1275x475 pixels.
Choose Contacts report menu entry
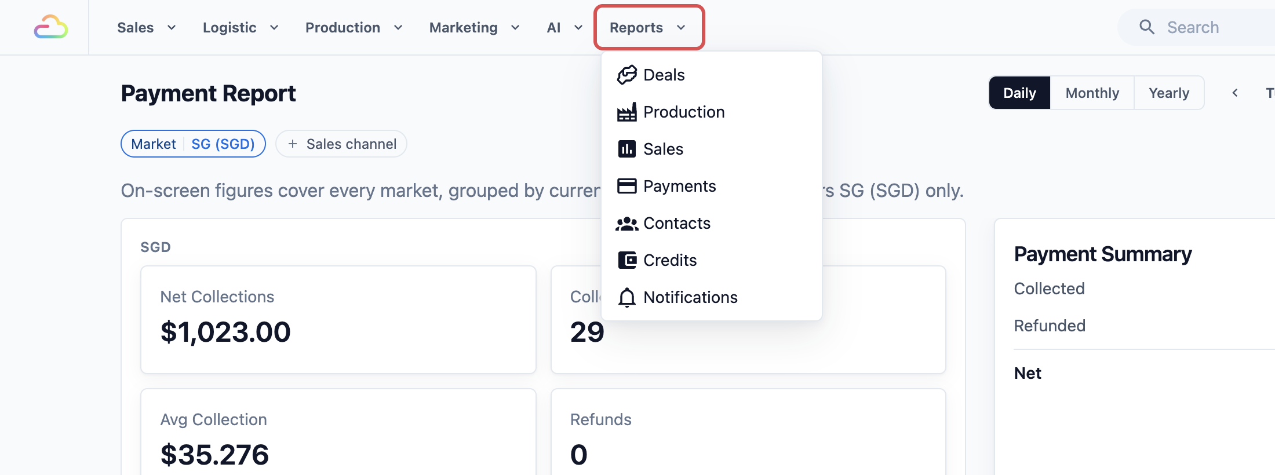(x=712, y=223)
